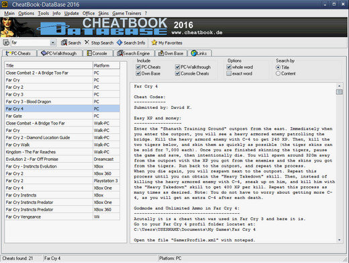Click into the search text field

[x=31, y=42]
